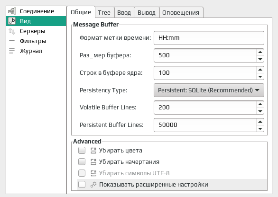Viewport: 278px width, 197px height.
Task: Increase Persistent Buffer Lines value
Action: (260, 122)
